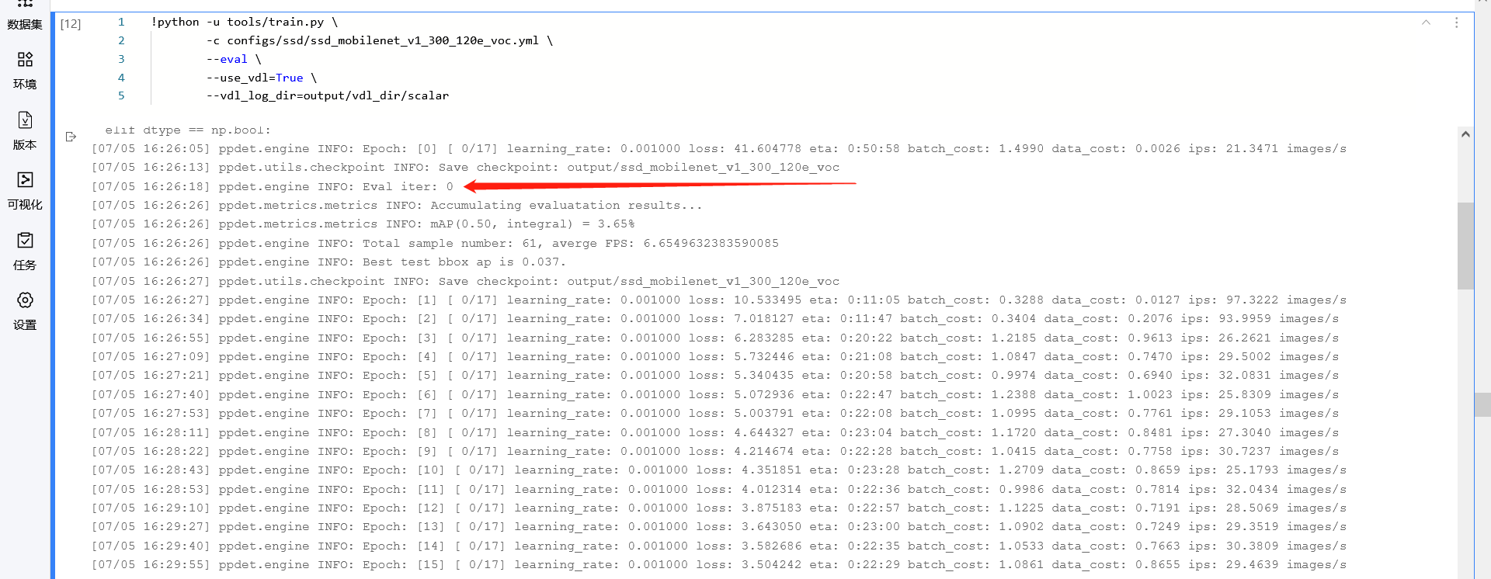Click the 'Accumulating evaluatation results' log line
Image resolution: width=1491 pixels, height=579 pixels.
(397, 205)
